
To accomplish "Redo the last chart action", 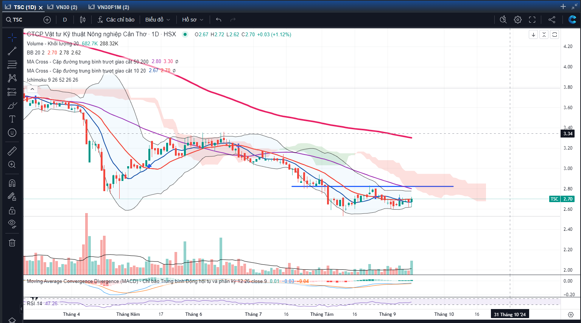I will 233,20.
